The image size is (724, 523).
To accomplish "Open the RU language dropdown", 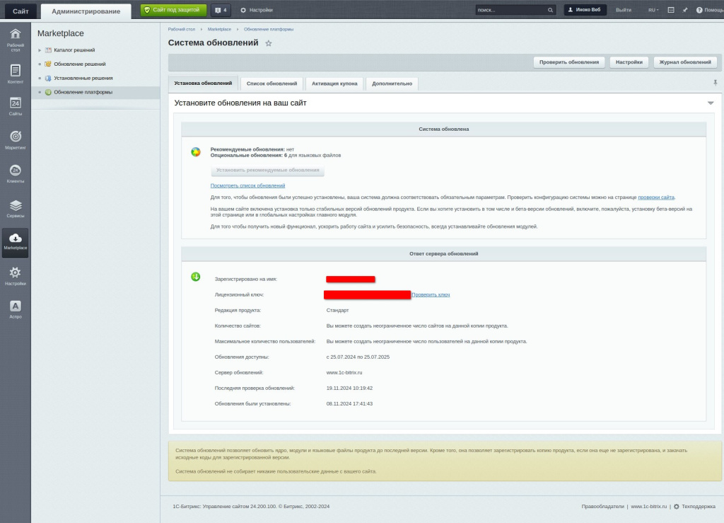I will [x=653, y=10].
